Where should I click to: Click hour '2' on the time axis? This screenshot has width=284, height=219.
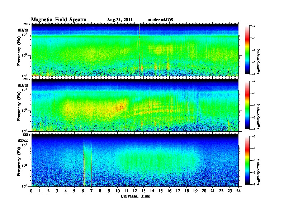click(48, 191)
